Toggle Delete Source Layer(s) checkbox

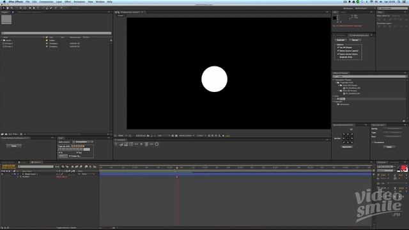click(338, 51)
